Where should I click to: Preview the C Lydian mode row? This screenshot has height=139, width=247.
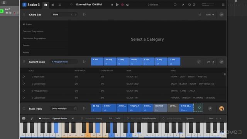coord(24,98)
